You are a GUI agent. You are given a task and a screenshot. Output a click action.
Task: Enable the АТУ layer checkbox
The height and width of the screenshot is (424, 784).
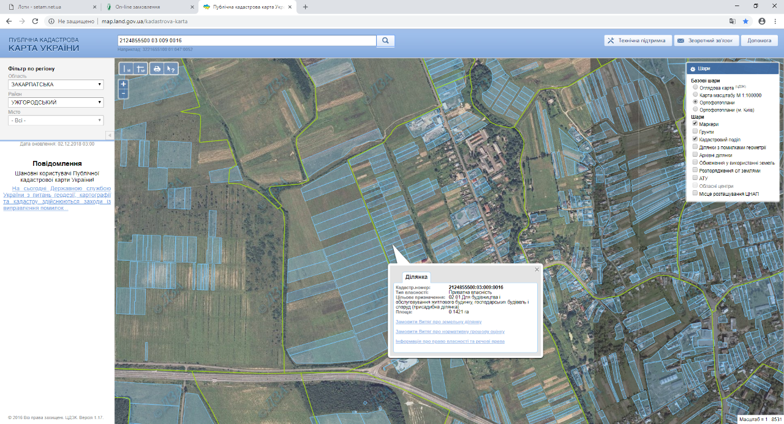click(x=695, y=178)
